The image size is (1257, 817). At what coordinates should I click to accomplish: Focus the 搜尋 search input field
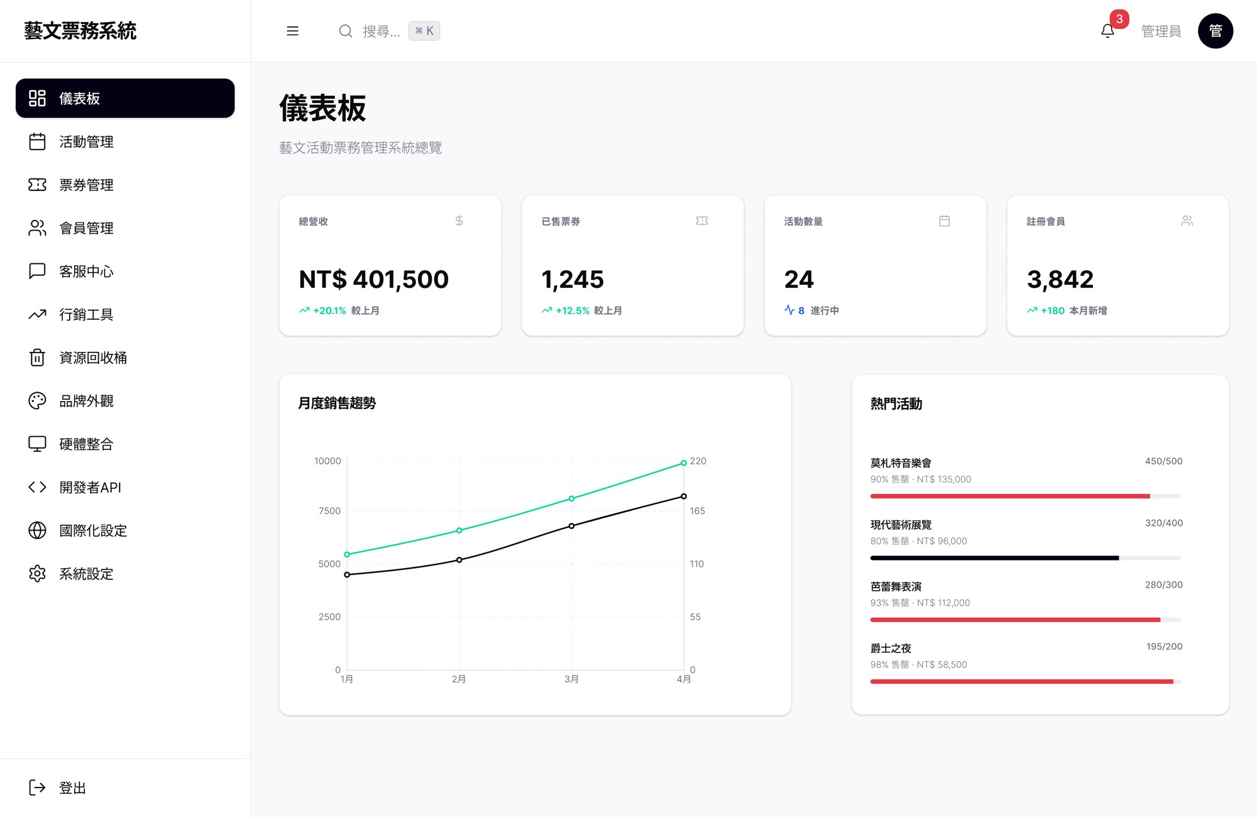click(389, 31)
